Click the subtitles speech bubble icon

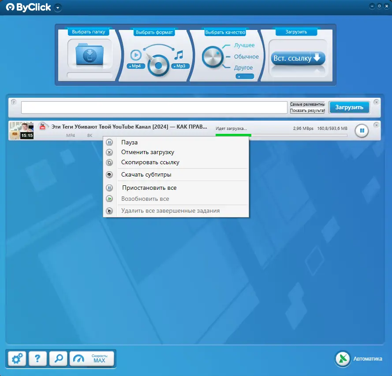coord(109,174)
